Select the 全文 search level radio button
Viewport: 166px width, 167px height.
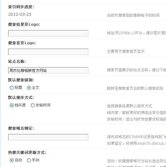pos(29,88)
